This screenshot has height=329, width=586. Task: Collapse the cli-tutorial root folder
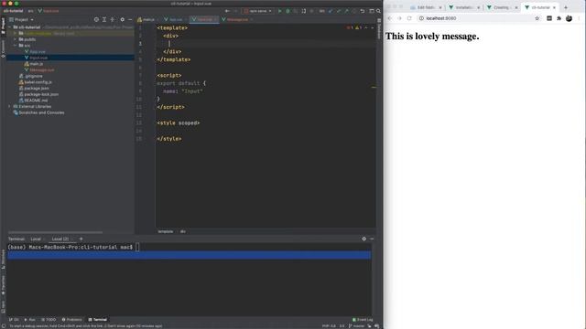pyautogui.click(x=10, y=27)
